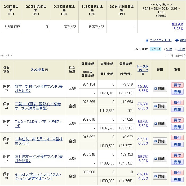The image size is (186, 186).
Task: Switch display count to 100件
Action: [x=181, y=49]
